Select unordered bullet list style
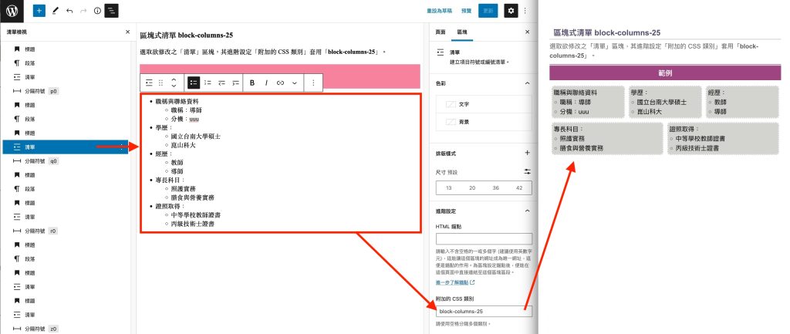Screen dimensions: 790x334 194,83
